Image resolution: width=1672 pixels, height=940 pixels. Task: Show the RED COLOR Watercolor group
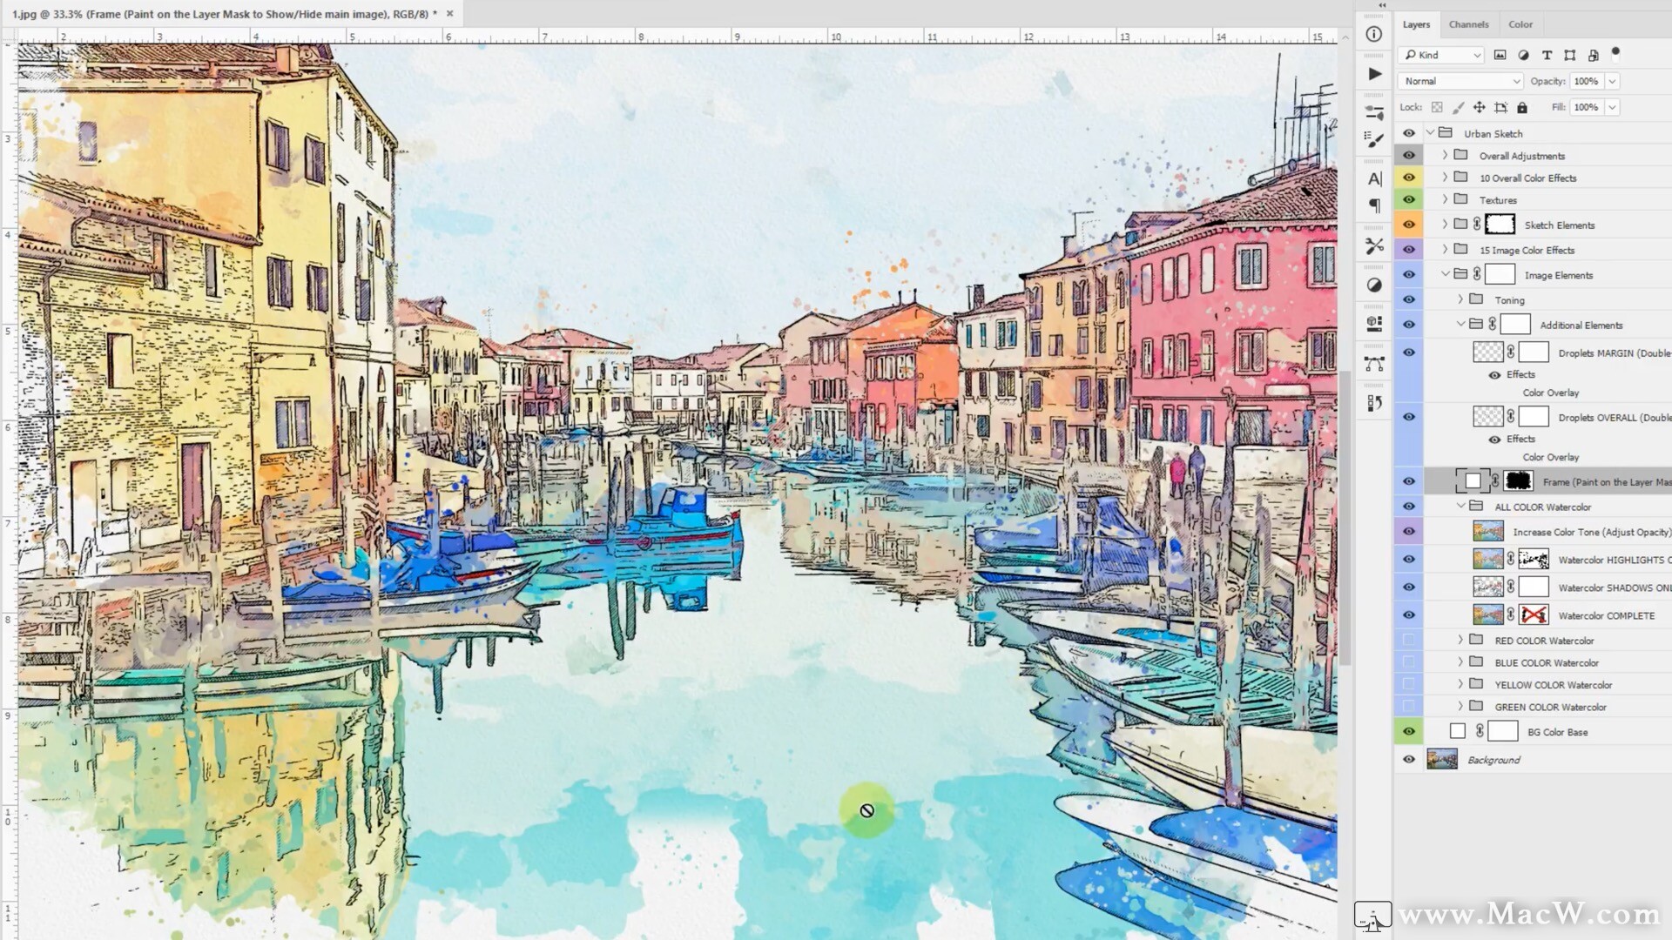click(x=1408, y=641)
